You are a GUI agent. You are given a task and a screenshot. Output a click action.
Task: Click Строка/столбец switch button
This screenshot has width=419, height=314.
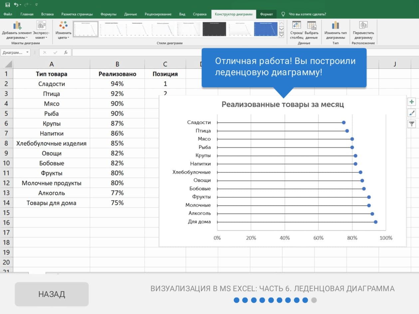click(297, 30)
